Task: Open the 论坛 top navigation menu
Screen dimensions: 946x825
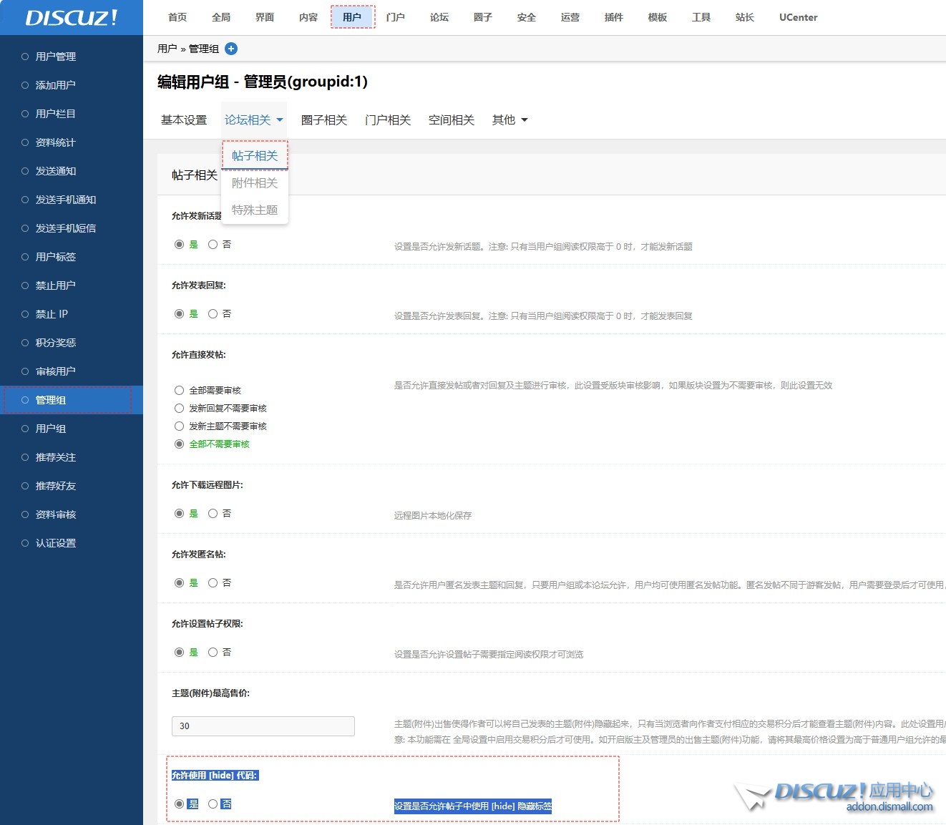Action: [439, 17]
